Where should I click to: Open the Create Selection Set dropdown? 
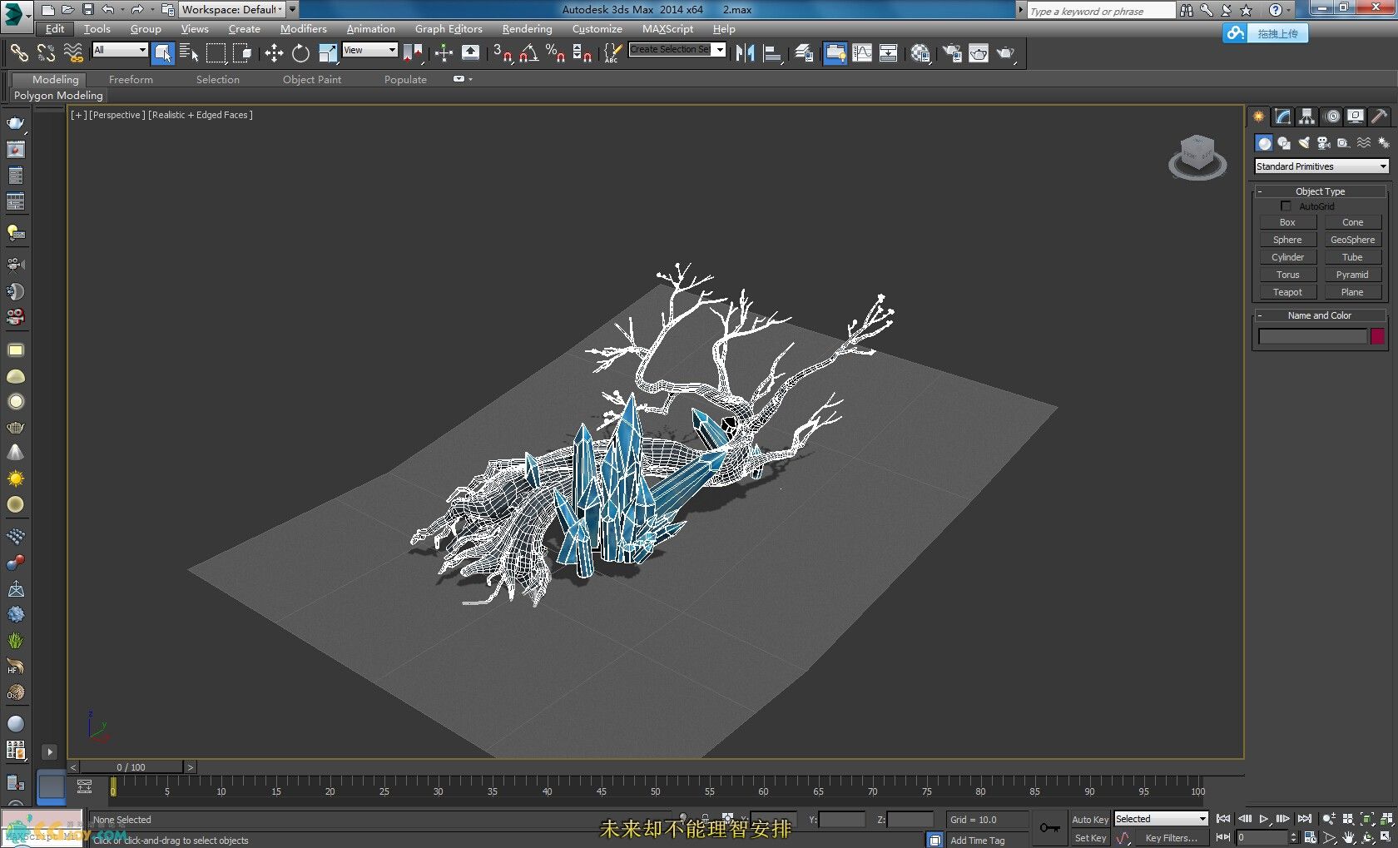[x=677, y=50]
